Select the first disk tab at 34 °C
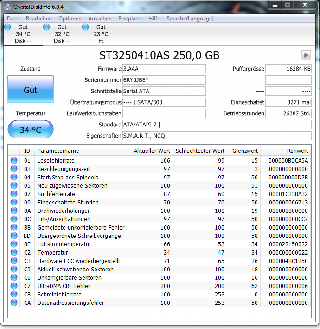 (x=23, y=34)
